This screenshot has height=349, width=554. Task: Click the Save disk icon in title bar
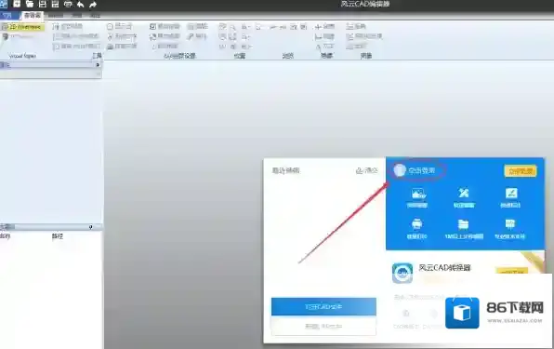(43, 5)
